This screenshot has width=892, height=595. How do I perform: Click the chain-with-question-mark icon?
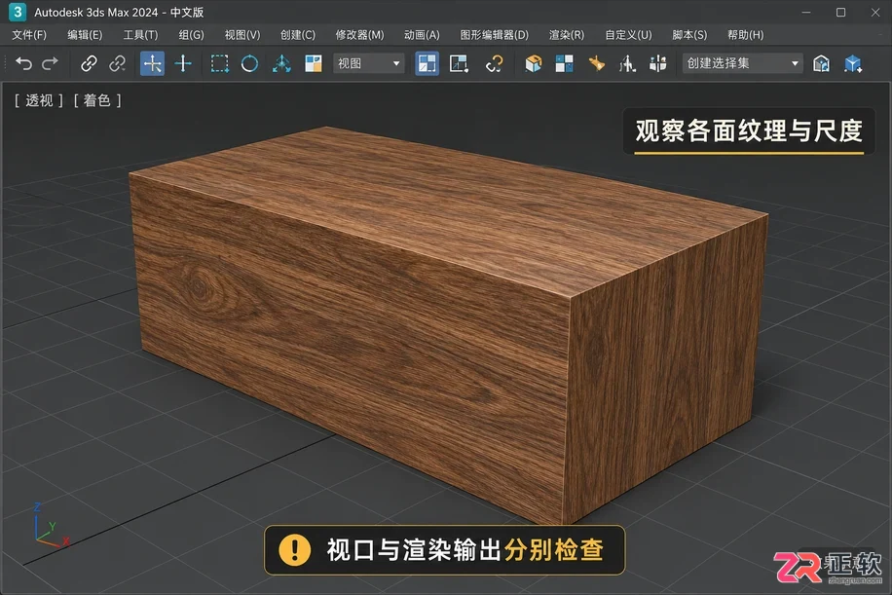[x=494, y=63]
